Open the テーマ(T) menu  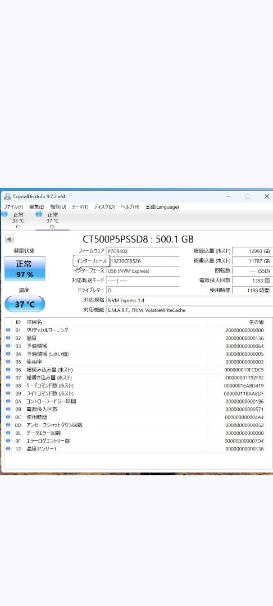[x=80, y=206]
